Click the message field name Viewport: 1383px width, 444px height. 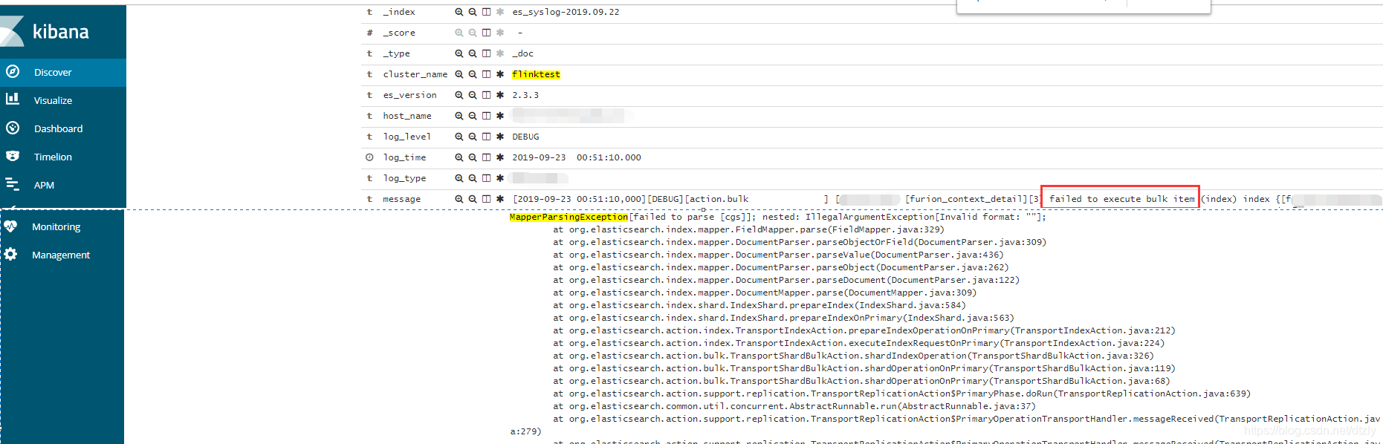(x=401, y=199)
